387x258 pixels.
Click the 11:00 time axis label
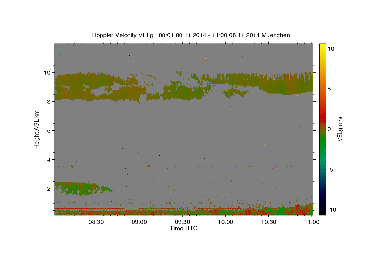(312, 222)
